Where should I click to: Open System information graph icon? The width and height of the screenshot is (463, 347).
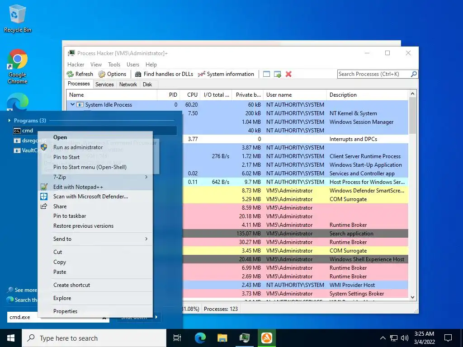click(x=201, y=74)
